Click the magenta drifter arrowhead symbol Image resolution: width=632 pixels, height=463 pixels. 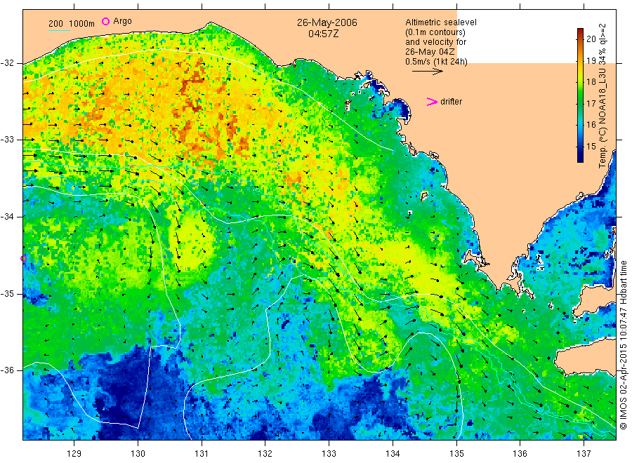tap(432, 102)
